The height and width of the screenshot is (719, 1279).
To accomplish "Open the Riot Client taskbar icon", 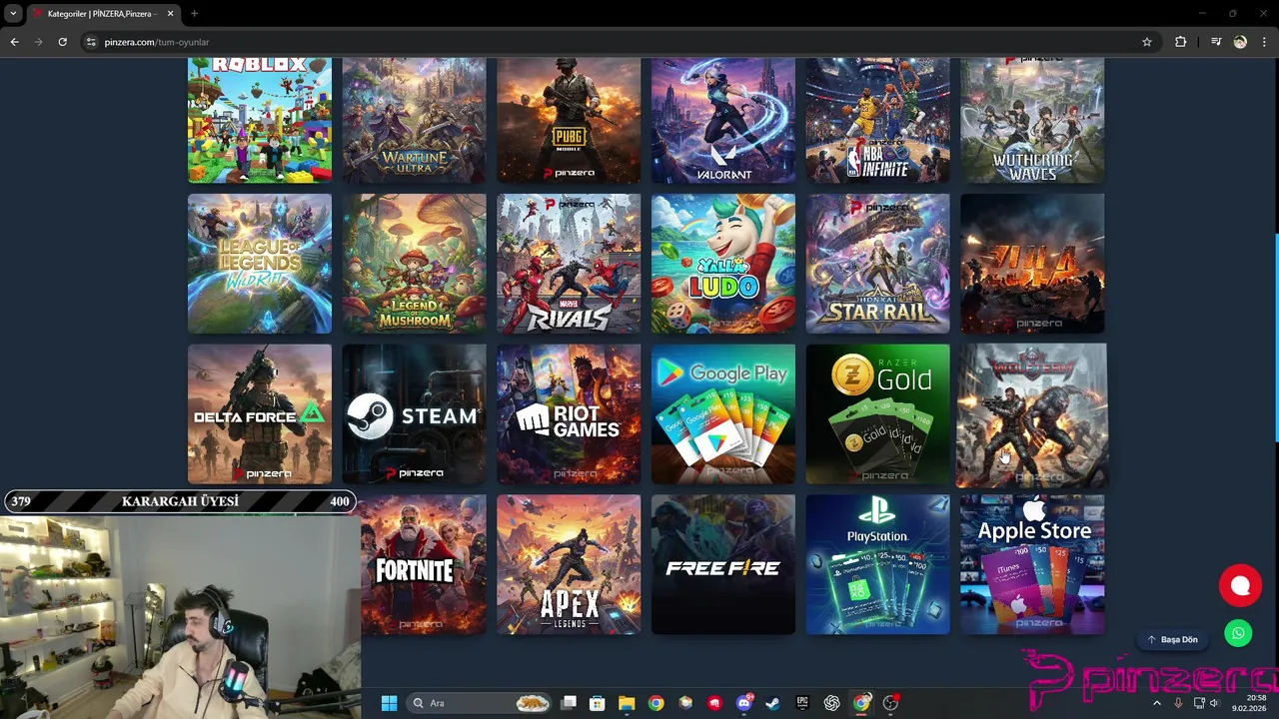I will 714,703.
